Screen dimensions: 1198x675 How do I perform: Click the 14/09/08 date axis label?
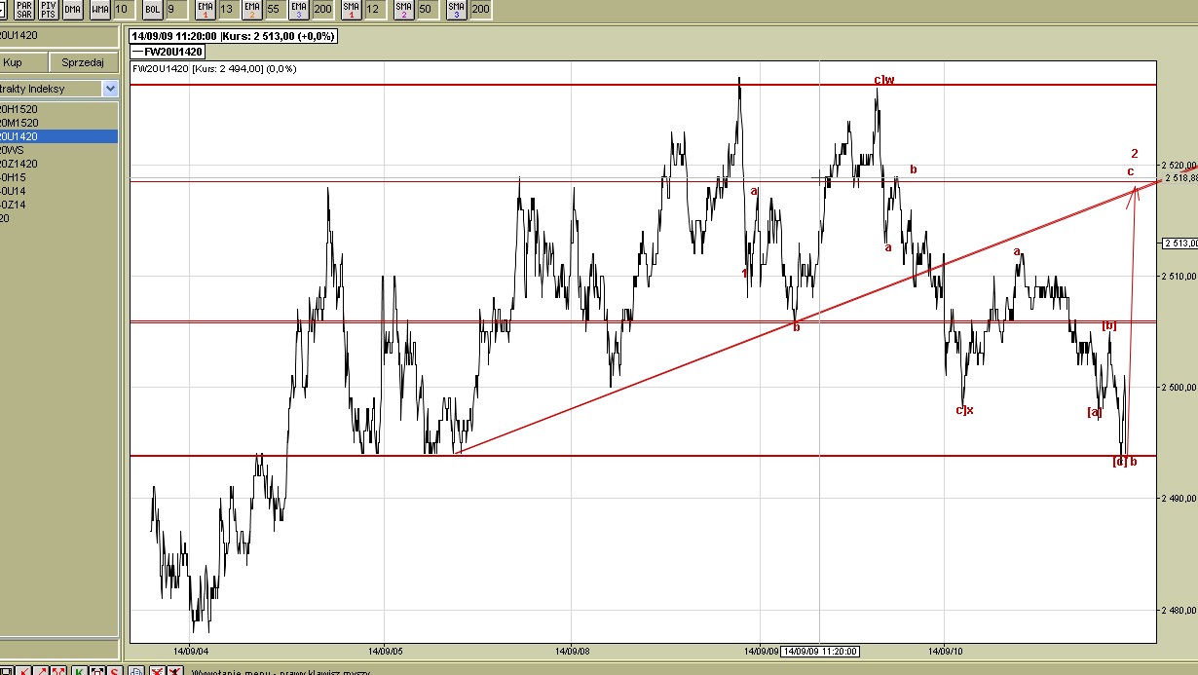(571, 651)
